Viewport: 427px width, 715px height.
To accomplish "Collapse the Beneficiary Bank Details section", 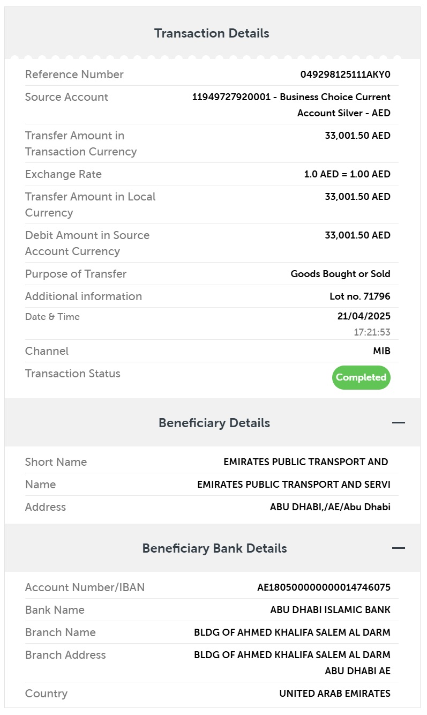I will tap(398, 548).
